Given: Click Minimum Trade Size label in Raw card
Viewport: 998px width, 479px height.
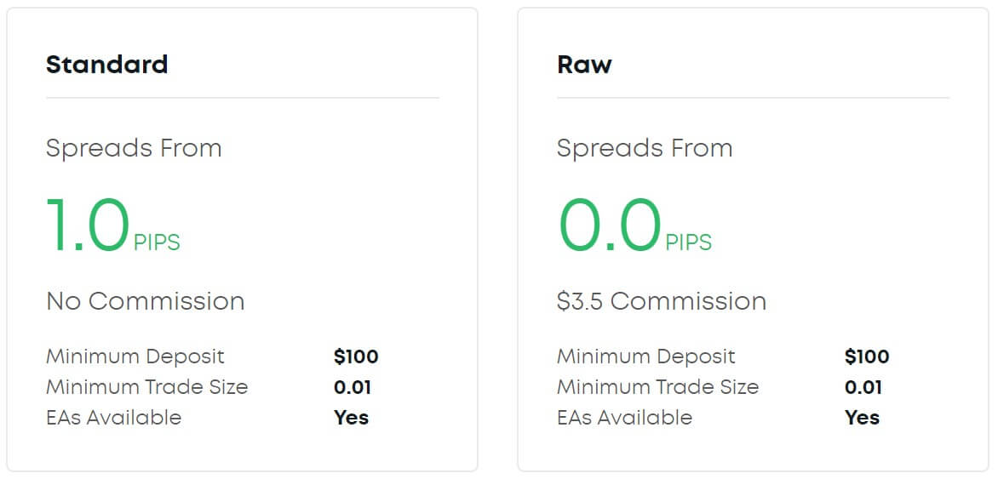Looking at the screenshot, I should tap(658, 387).
